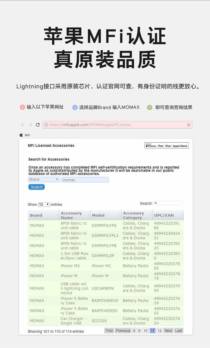Click the browser forward arrow
The width and height of the screenshot is (210, 348).
30,125
